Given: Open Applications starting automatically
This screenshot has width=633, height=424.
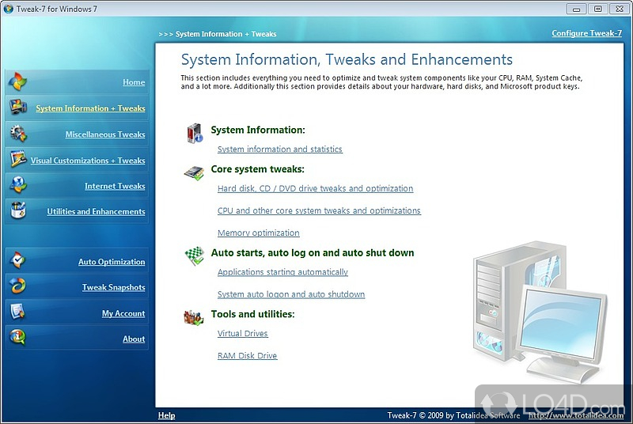Looking at the screenshot, I should (x=282, y=272).
